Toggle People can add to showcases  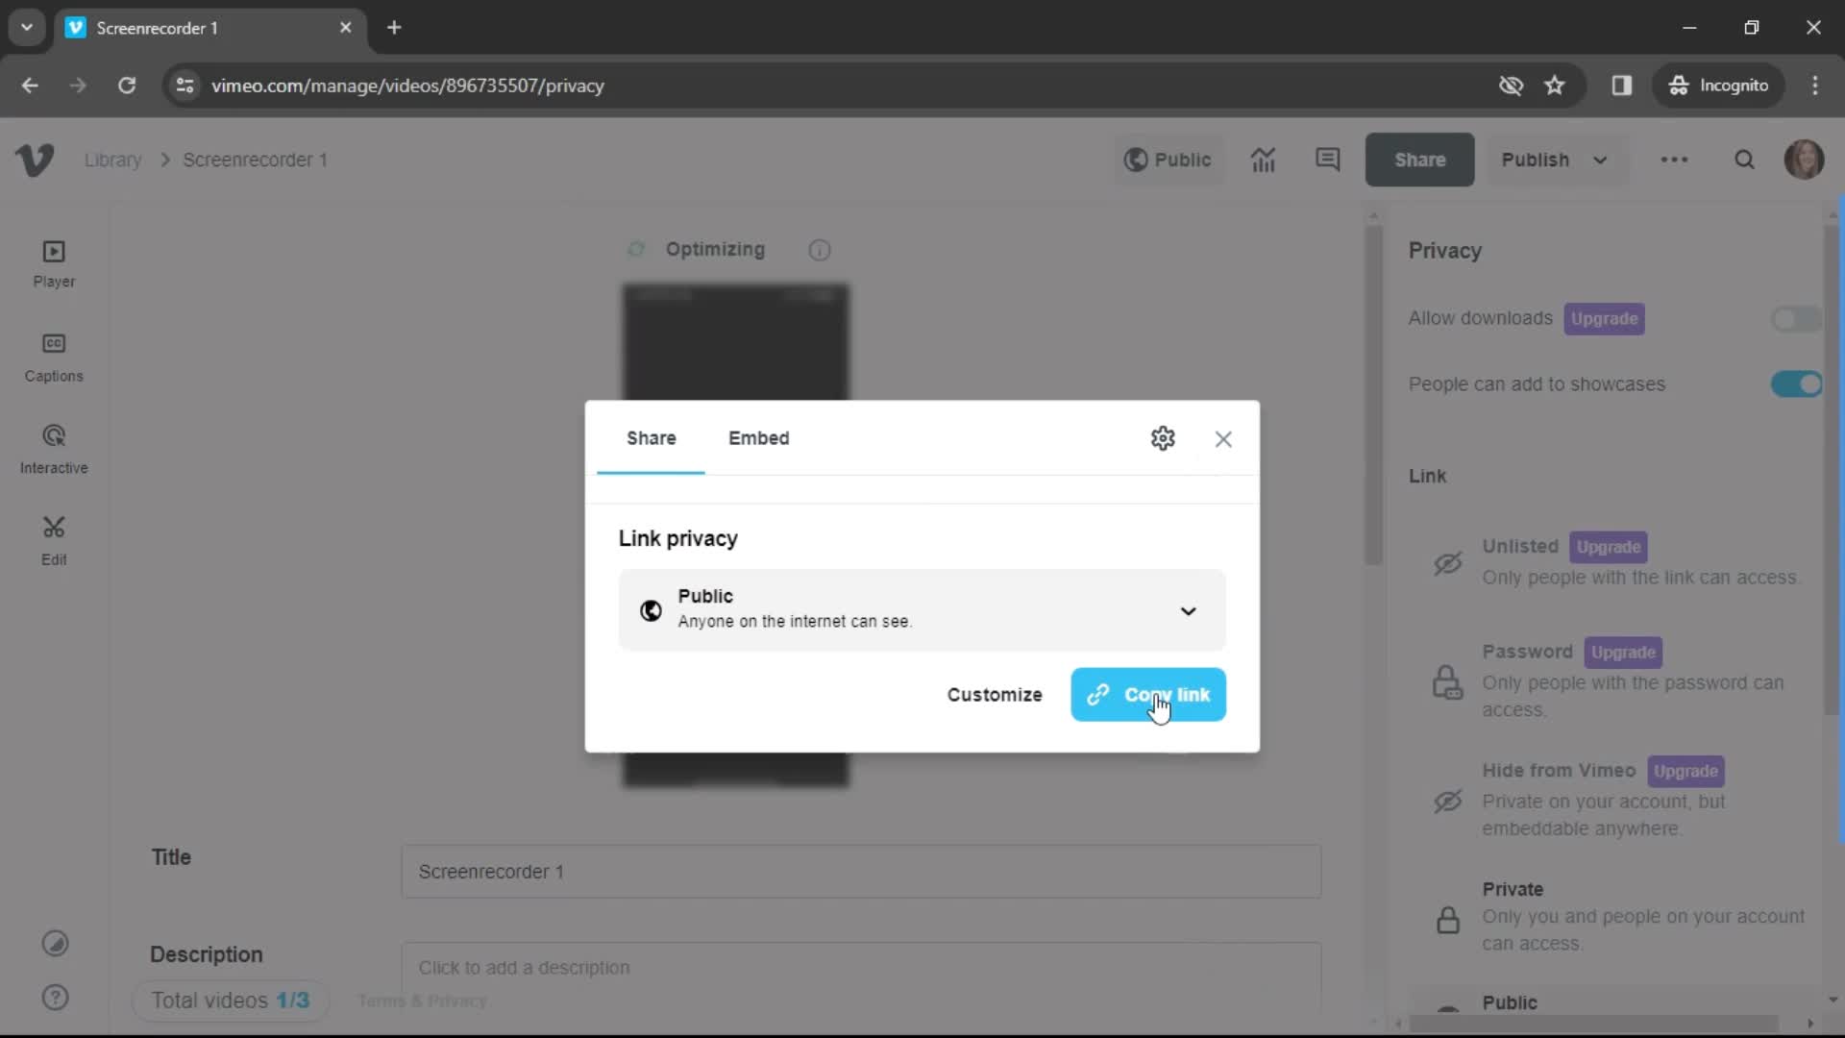pos(1800,383)
